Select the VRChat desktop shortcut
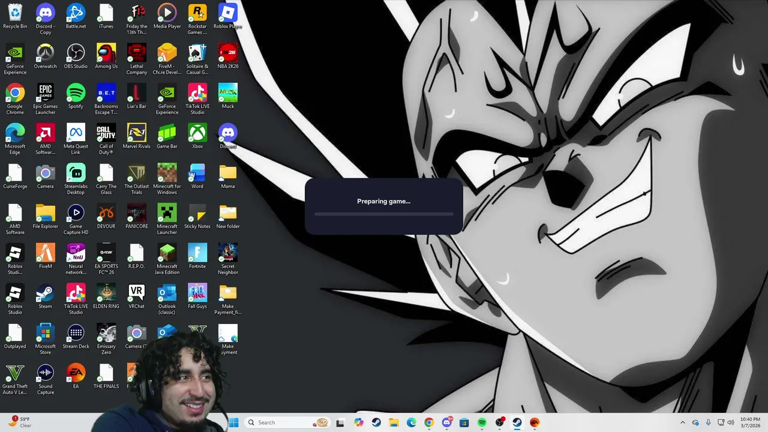The width and height of the screenshot is (768, 432). coord(137,297)
